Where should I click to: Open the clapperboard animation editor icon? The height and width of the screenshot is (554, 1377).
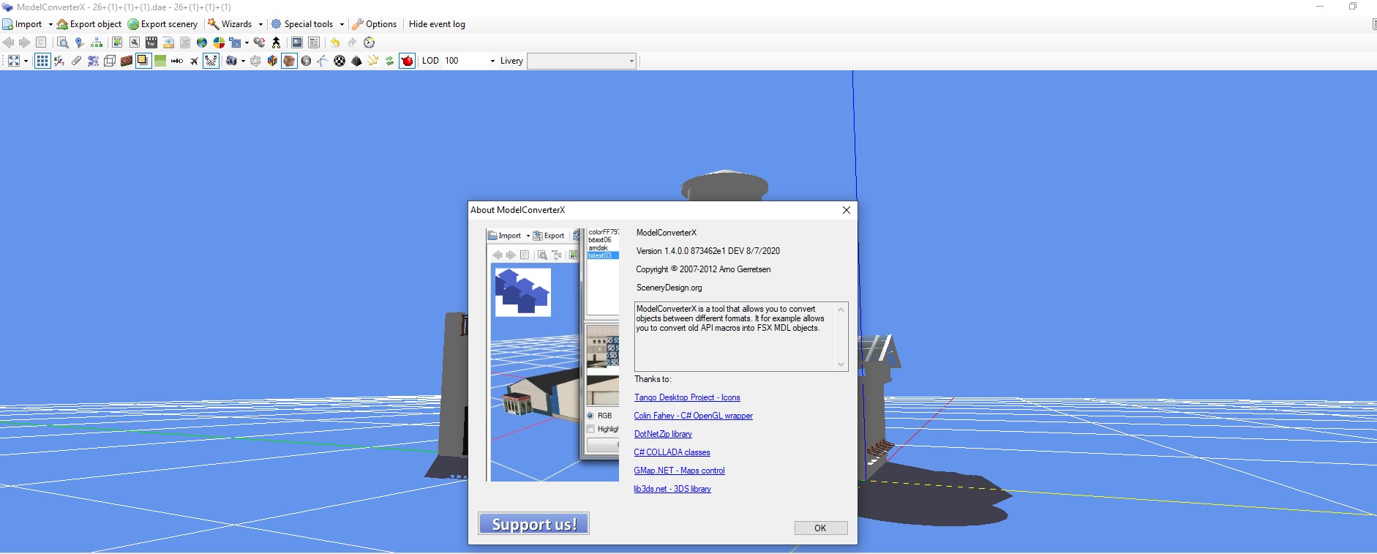click(151, 42)
